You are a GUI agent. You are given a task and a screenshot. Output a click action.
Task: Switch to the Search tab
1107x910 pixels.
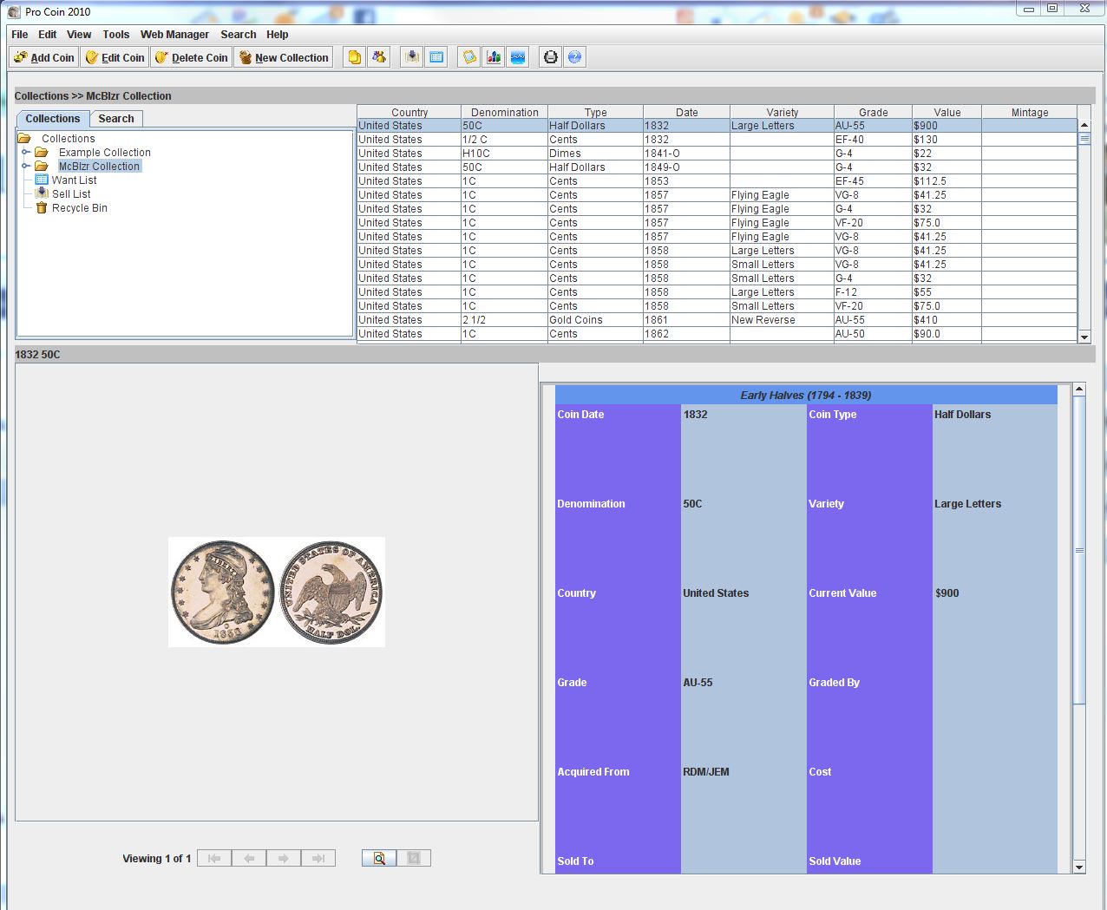(115, 119)
